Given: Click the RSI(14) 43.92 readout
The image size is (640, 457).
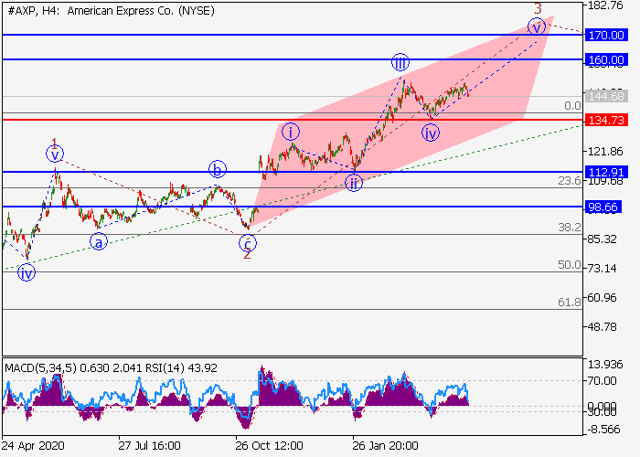Looking at the screenshot, I should click(x=181, y=368).
